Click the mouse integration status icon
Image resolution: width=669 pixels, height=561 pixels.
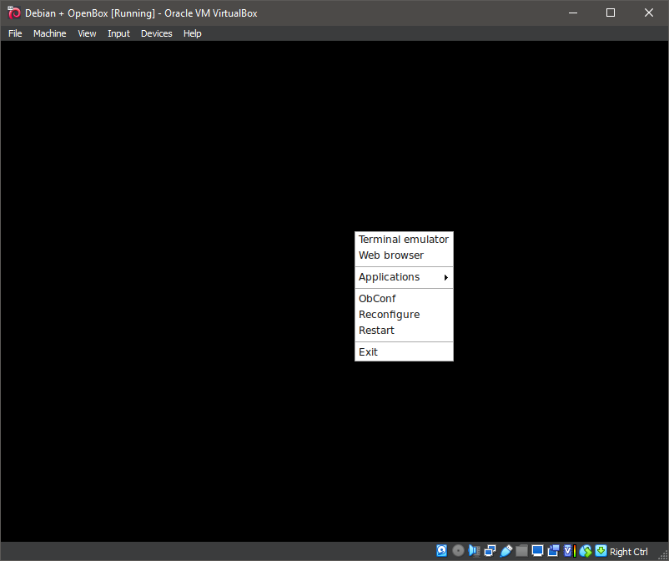585,551
